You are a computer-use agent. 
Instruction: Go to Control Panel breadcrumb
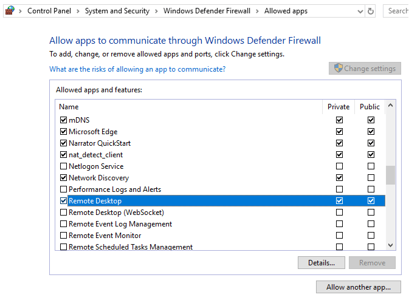[49, 11]
